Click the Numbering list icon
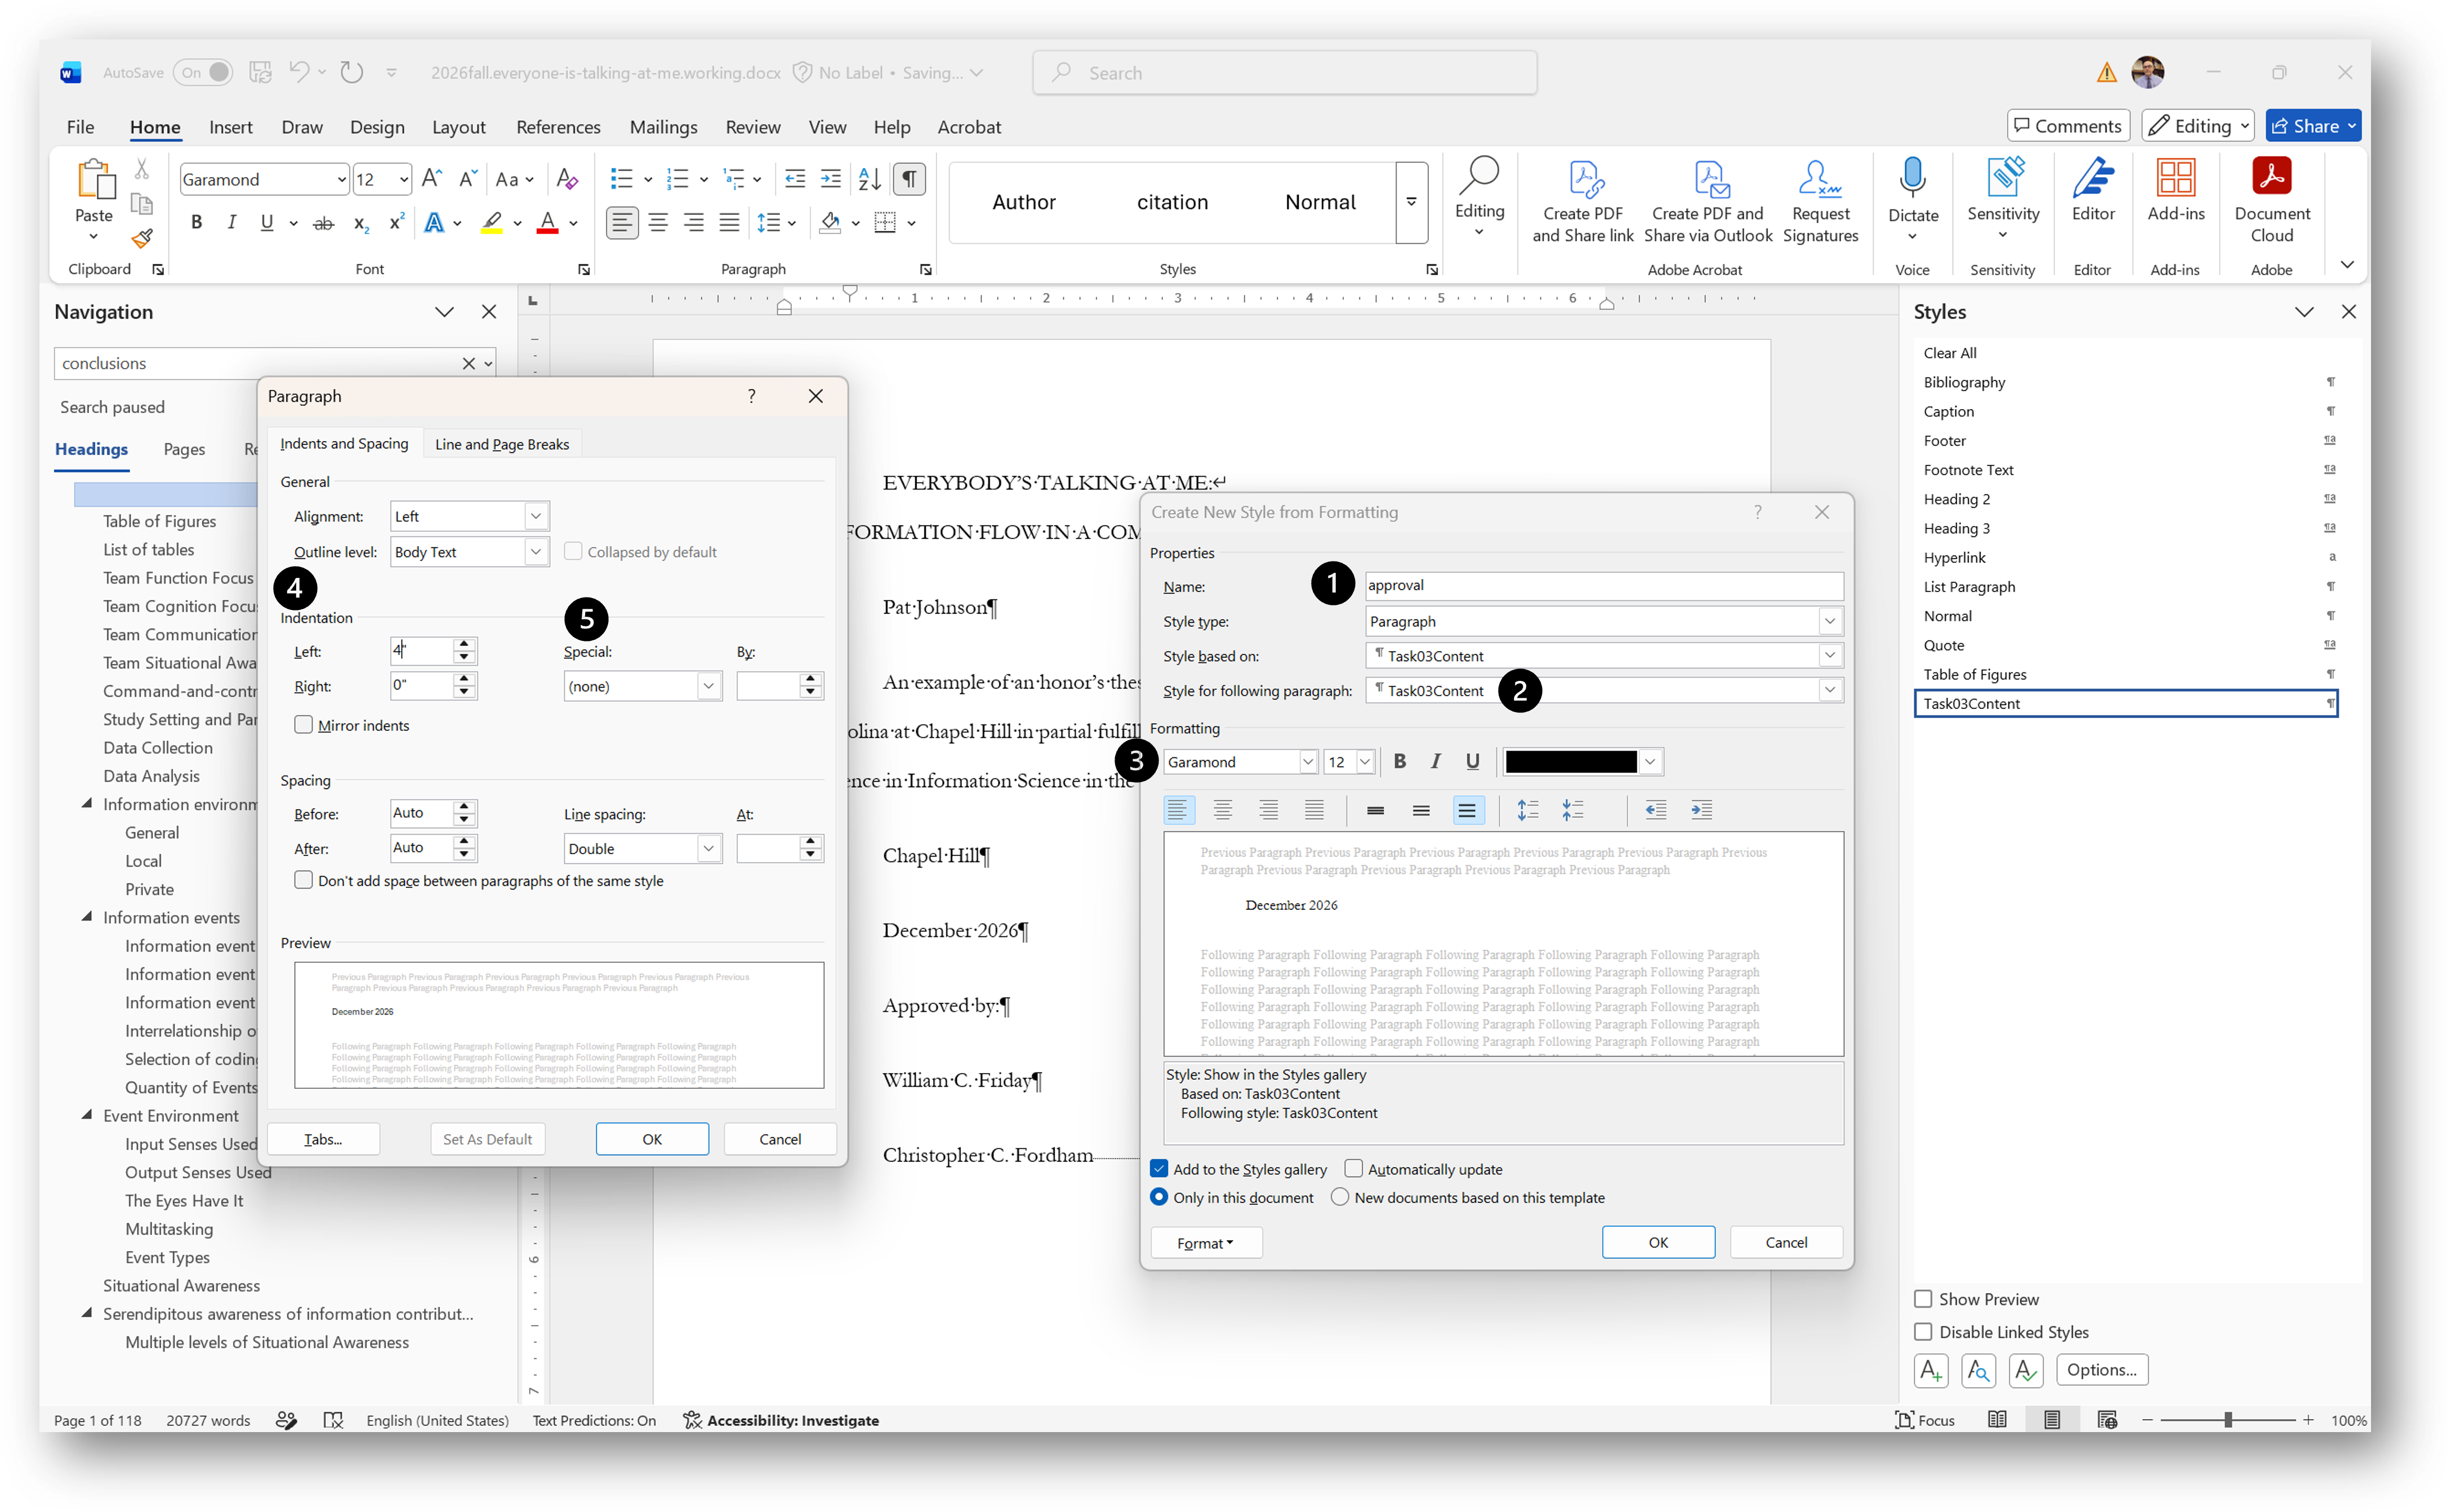The height and width of the screenshot is (1512, 2451). coord(678,179)
